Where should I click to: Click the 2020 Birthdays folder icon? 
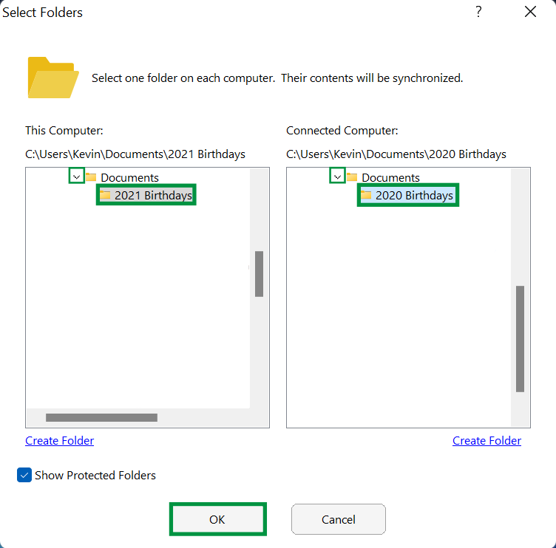point(366,195)
